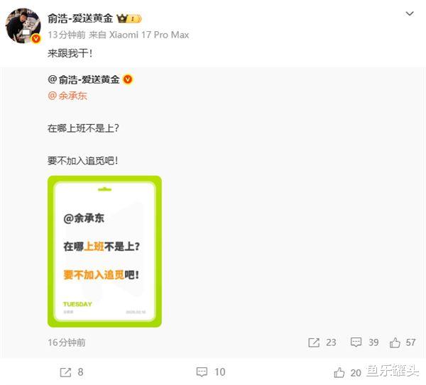Like the quoted post with 57 likes

pyautogui.click(x=403, y=342)
